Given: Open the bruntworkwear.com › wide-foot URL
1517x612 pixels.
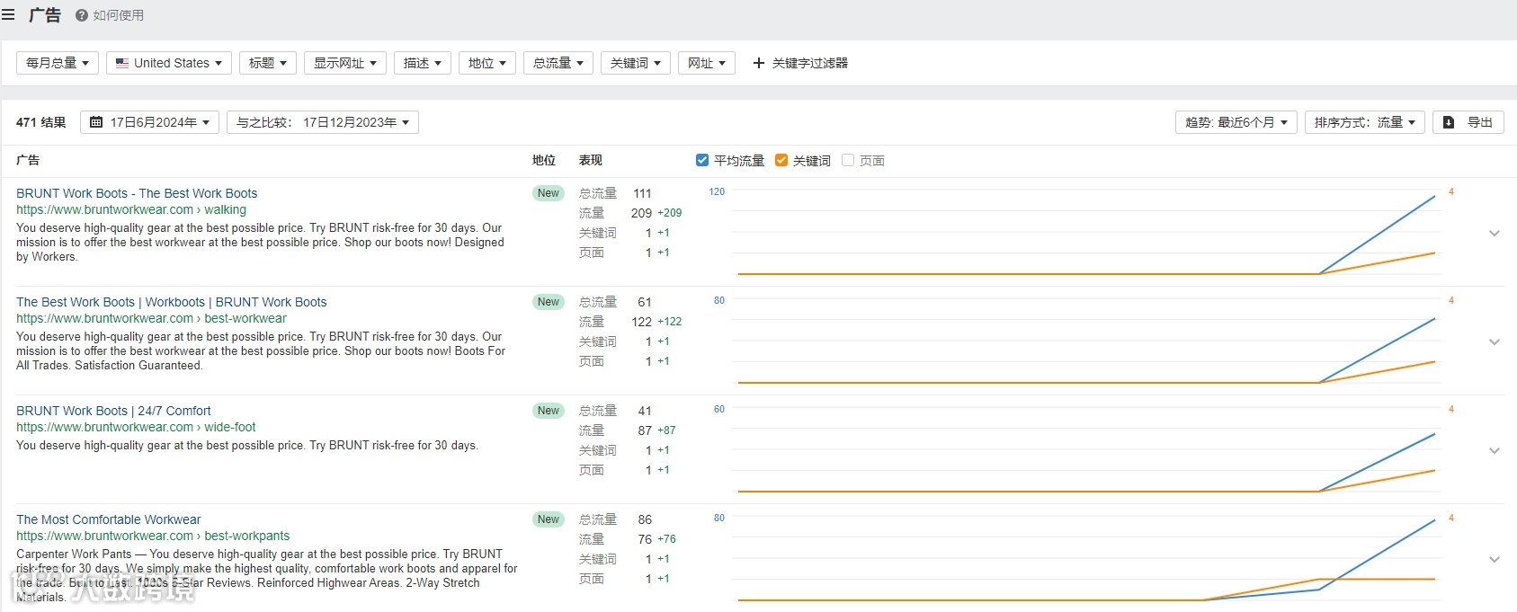Looking at the screenshot, I should 136,427.
